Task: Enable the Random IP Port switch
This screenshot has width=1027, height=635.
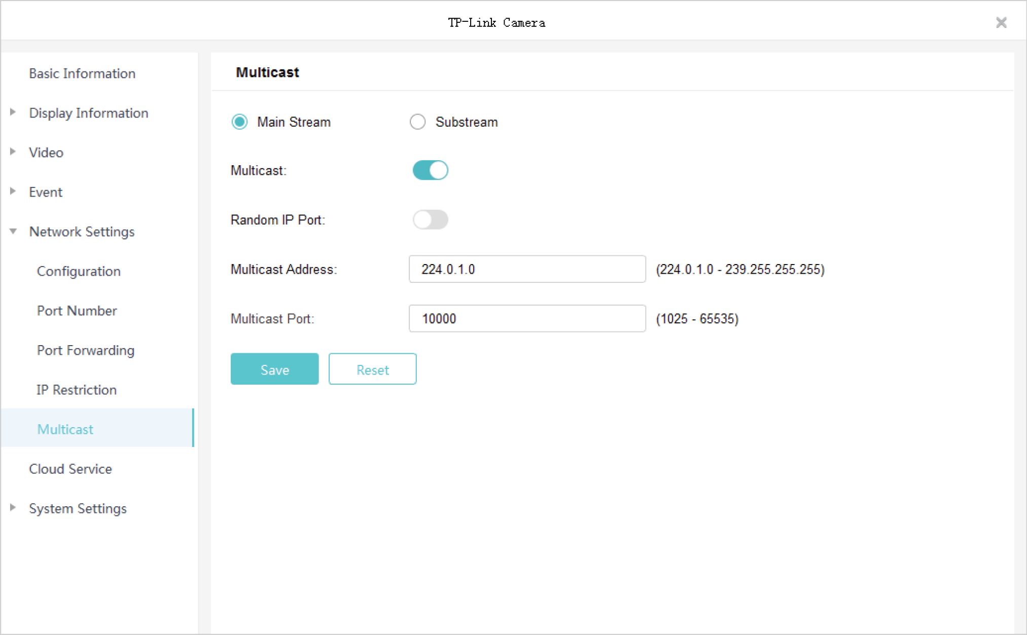Action: 430,219
